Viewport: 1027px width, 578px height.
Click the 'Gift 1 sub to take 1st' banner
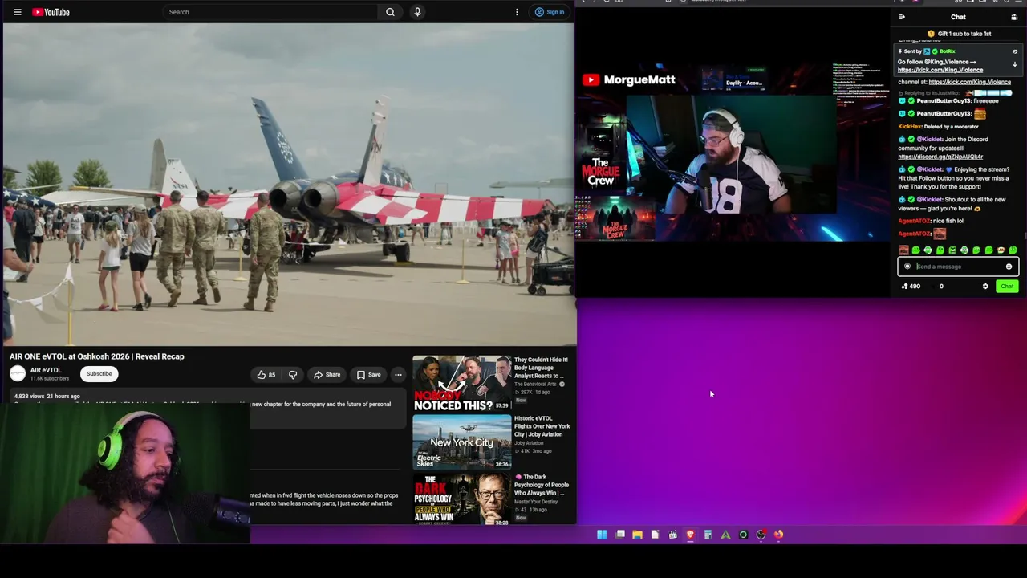click(959, 34)
